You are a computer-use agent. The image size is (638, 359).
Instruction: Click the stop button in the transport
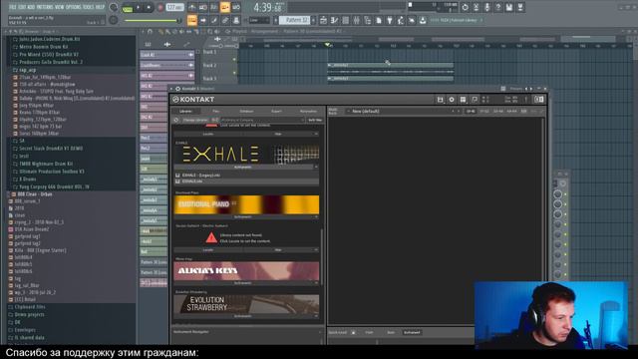tap(149, 7)
